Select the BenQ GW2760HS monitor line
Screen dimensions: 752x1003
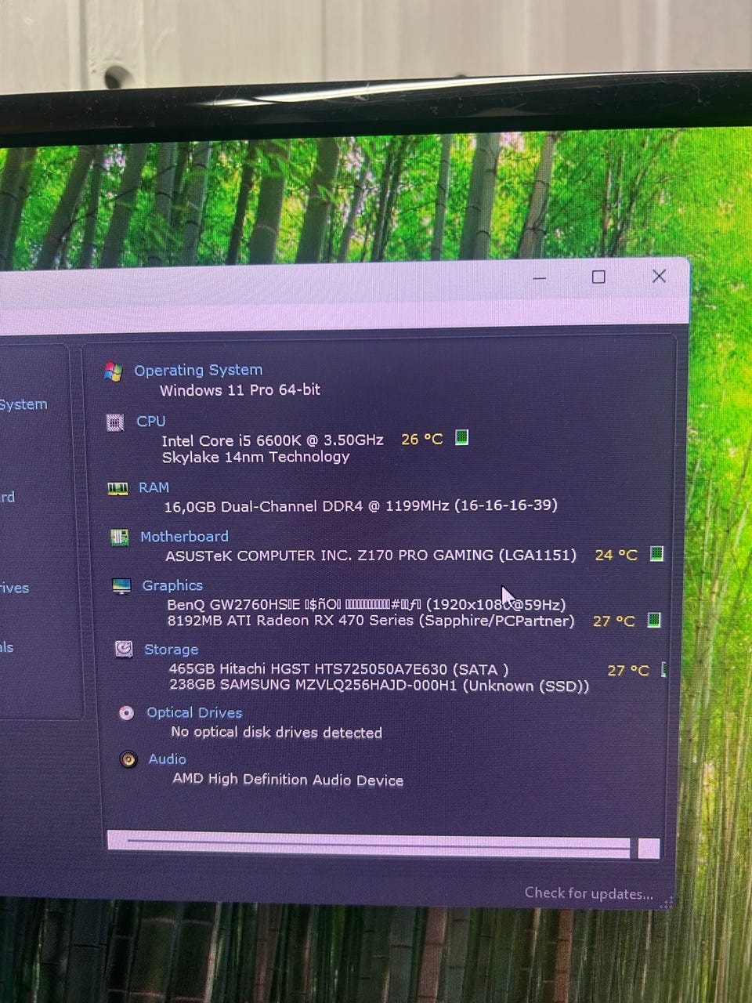367,604
